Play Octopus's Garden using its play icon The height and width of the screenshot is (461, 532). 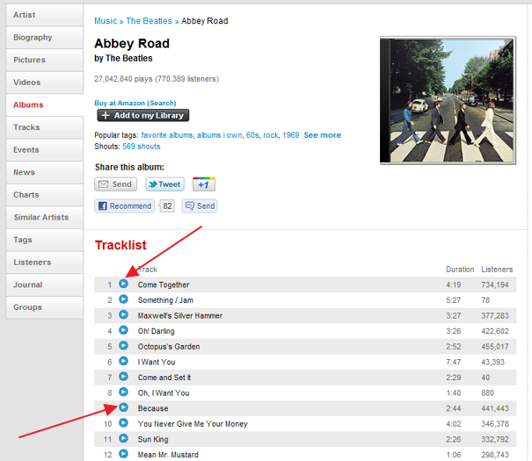(123, 346)
